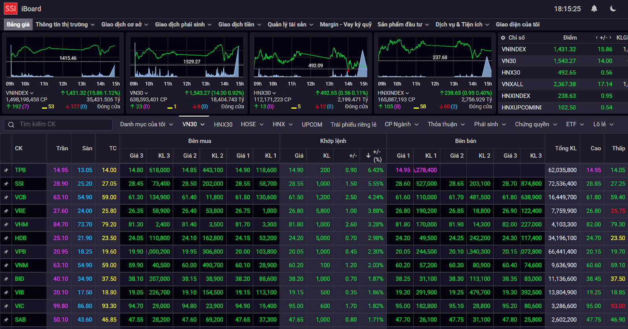Open Thỏa thuận dropdown

pyautogui.click(x=446, y=124)
